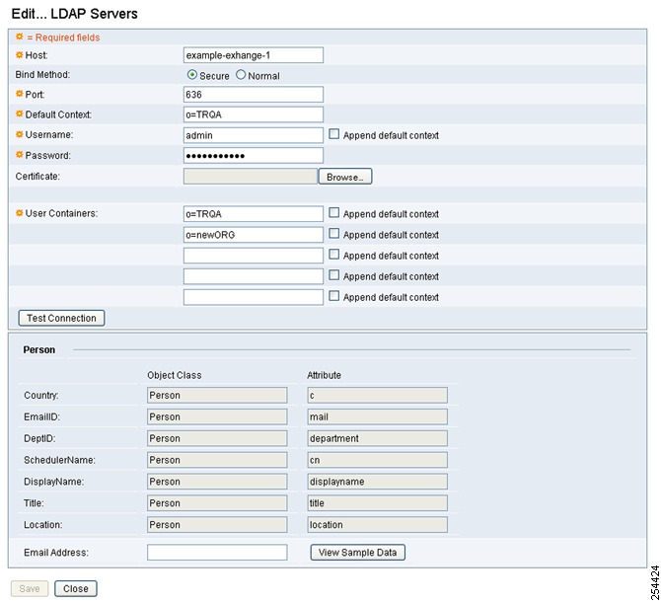Click the third empty User Containers field

click(x=254, y=256)
